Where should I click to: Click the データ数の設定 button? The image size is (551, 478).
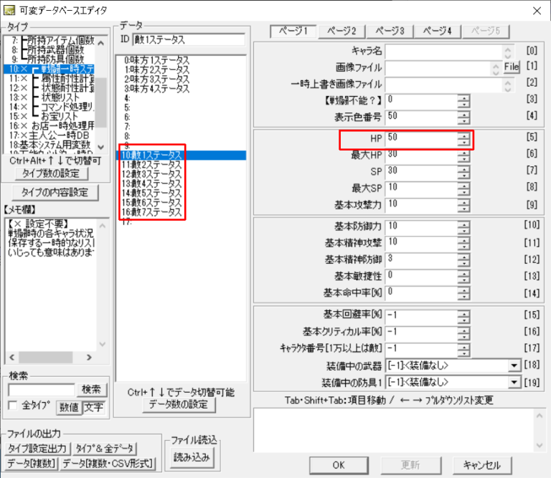178,404
